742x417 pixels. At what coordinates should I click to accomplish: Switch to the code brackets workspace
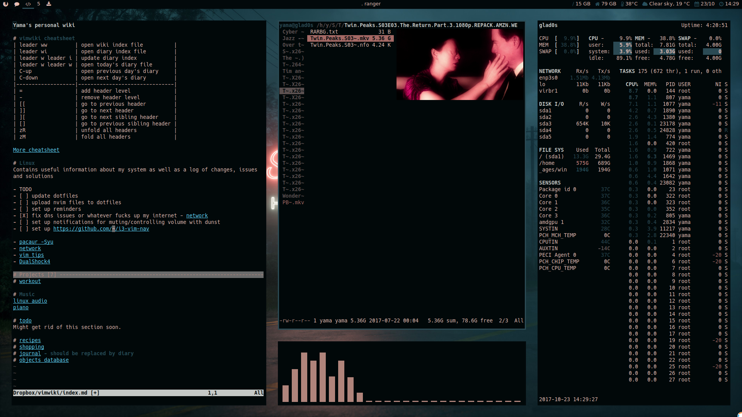pyautogui.click(x=28, y=4)
